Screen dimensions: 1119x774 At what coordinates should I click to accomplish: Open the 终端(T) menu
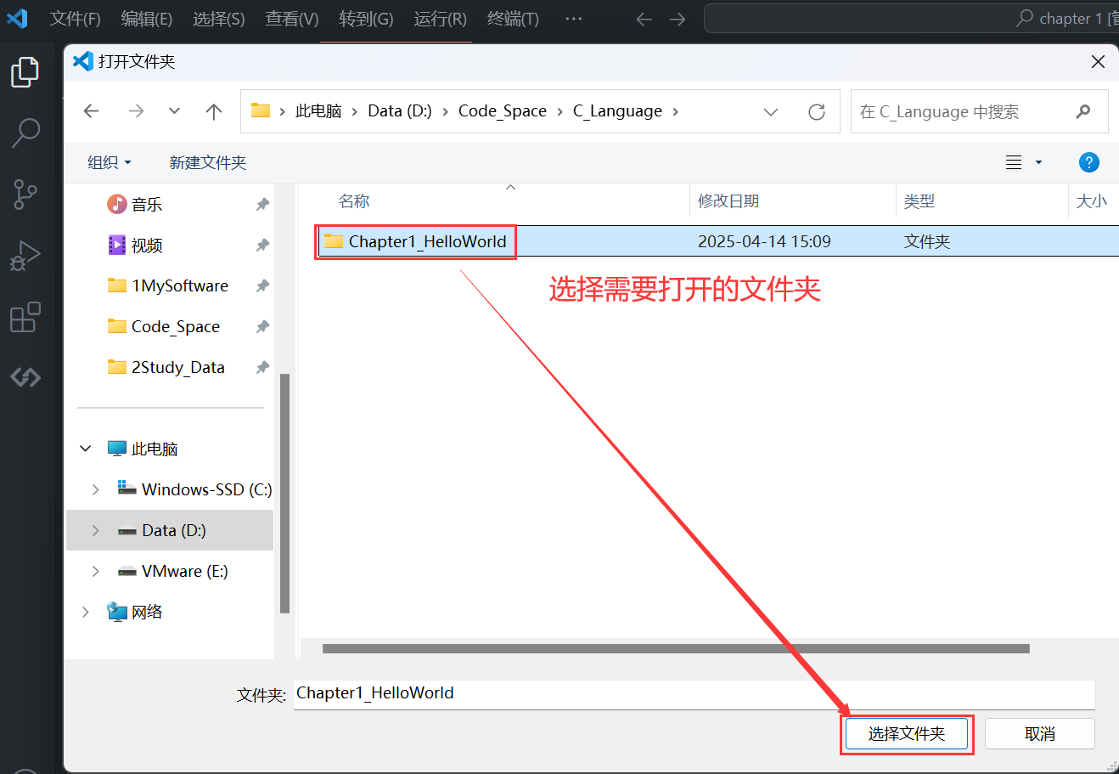tap(512, 18)
